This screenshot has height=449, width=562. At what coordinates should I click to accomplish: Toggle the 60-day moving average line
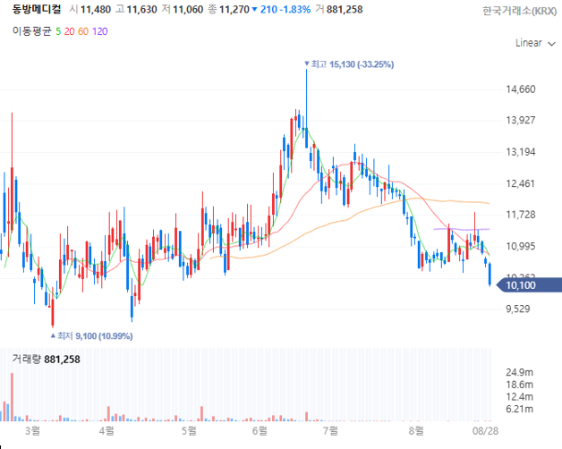83,30
